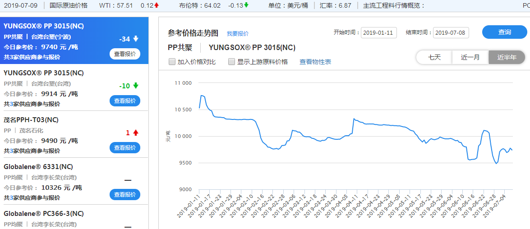Open 查看物性表 link
This screenshot has width=530, height=229.
pyautogui.click(x=315, y=62)
